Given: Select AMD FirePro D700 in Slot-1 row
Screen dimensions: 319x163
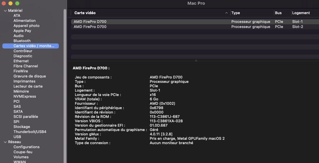Looking at the screenshot, I should (x=90, y=22).
